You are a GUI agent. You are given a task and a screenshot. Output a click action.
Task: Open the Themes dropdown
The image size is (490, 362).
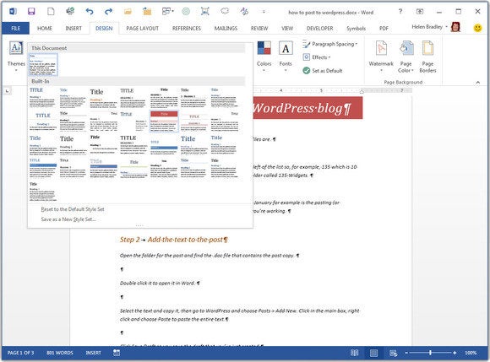(x=16, y=57)
